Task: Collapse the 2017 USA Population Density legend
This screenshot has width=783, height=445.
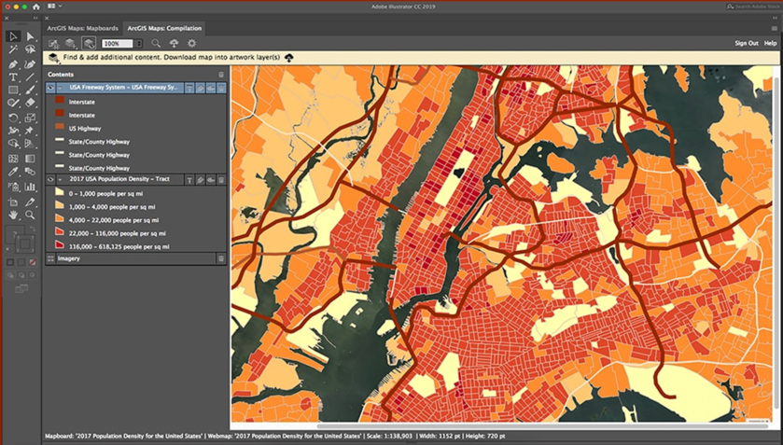Action: coord(61,180)
